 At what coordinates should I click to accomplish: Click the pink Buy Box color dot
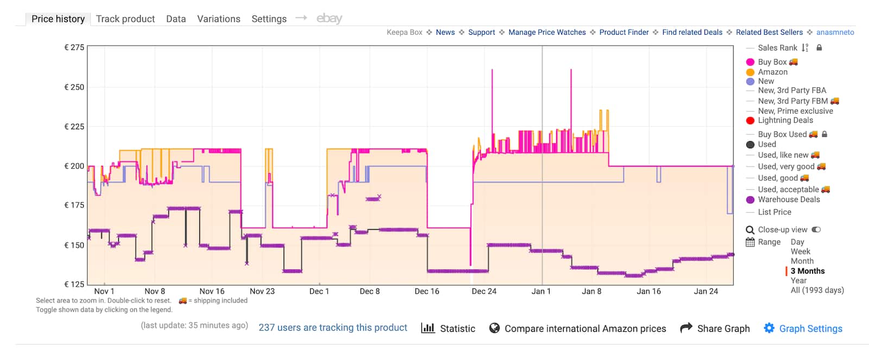pyautogui.click(x=750, y=62)
